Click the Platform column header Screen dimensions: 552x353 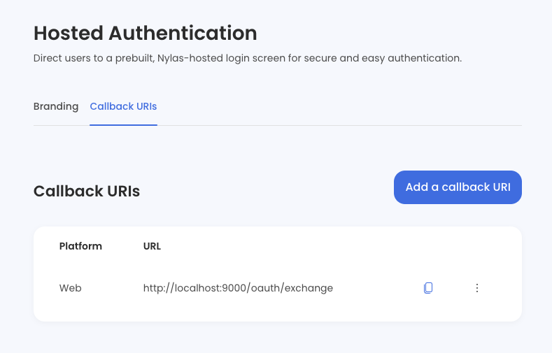pyautogui.click(x=80, y=246)
